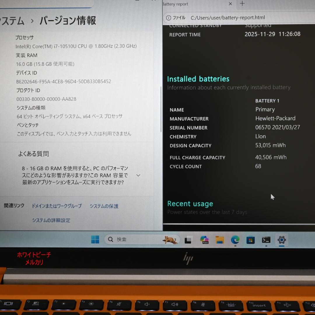Click the バージョン情報 breadcrumb heading
Viewport: 315px width, 315px height.
coord(67,21)
